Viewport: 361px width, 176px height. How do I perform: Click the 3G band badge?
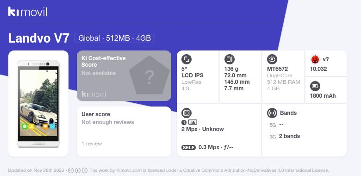273,137
